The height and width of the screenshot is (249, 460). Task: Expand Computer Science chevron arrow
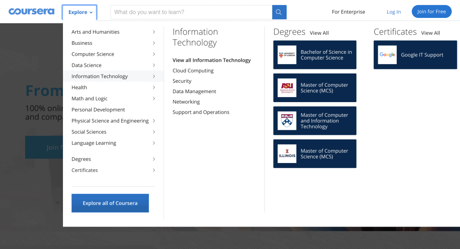[x=154, y=54]
